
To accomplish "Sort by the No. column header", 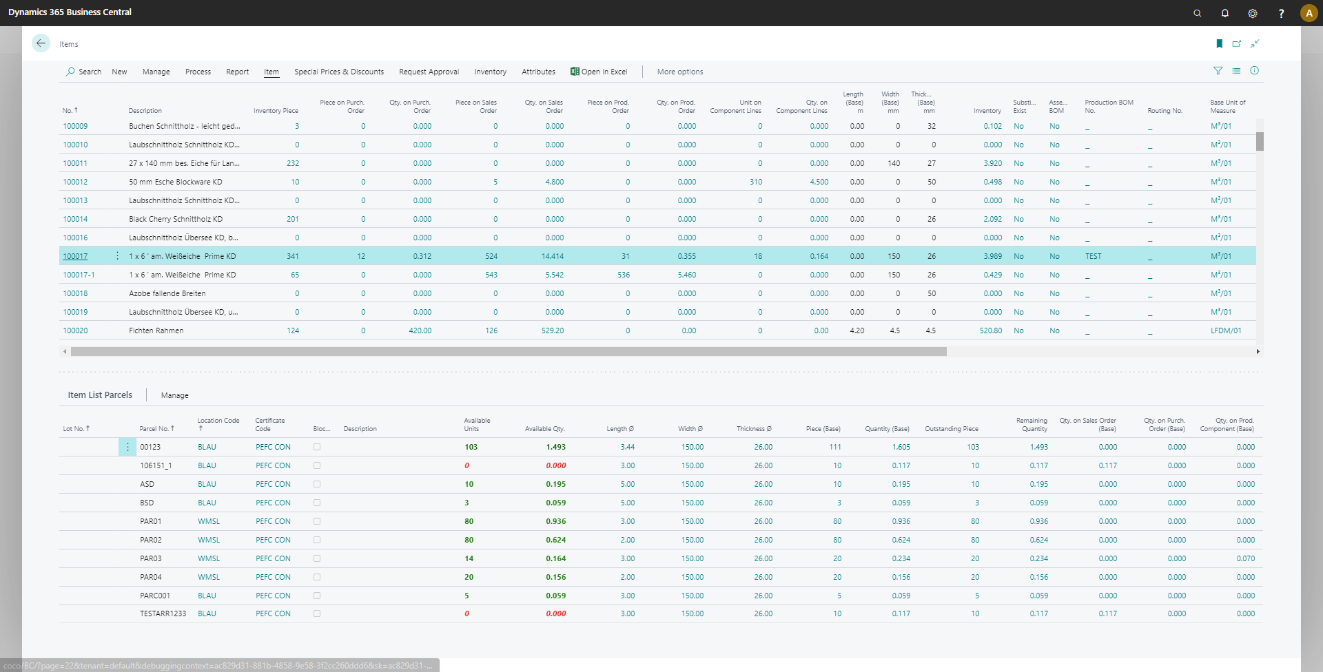I will (x=70, y=110).
